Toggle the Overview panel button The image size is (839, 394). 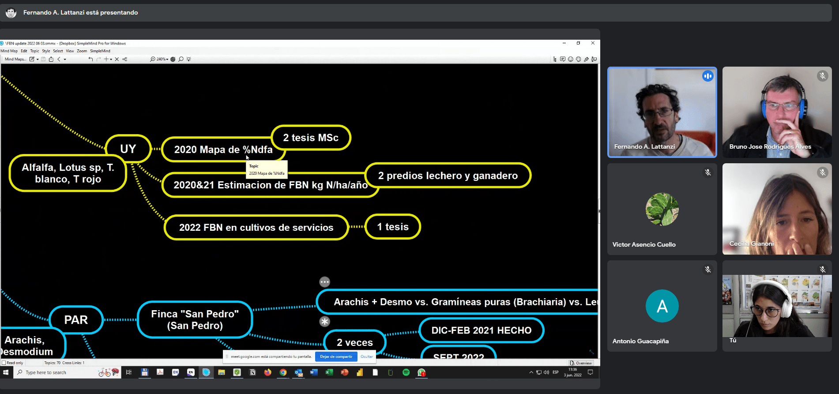[x=581, y=363]
